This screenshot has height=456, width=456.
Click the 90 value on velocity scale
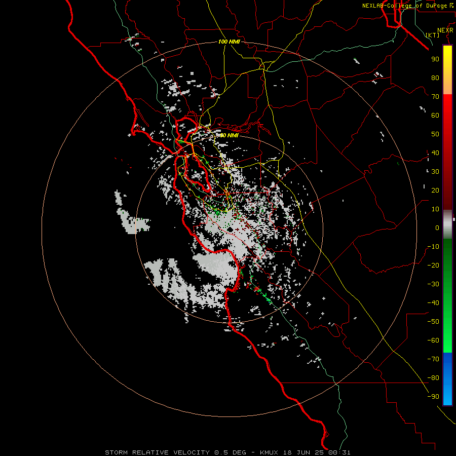(435, 59)
